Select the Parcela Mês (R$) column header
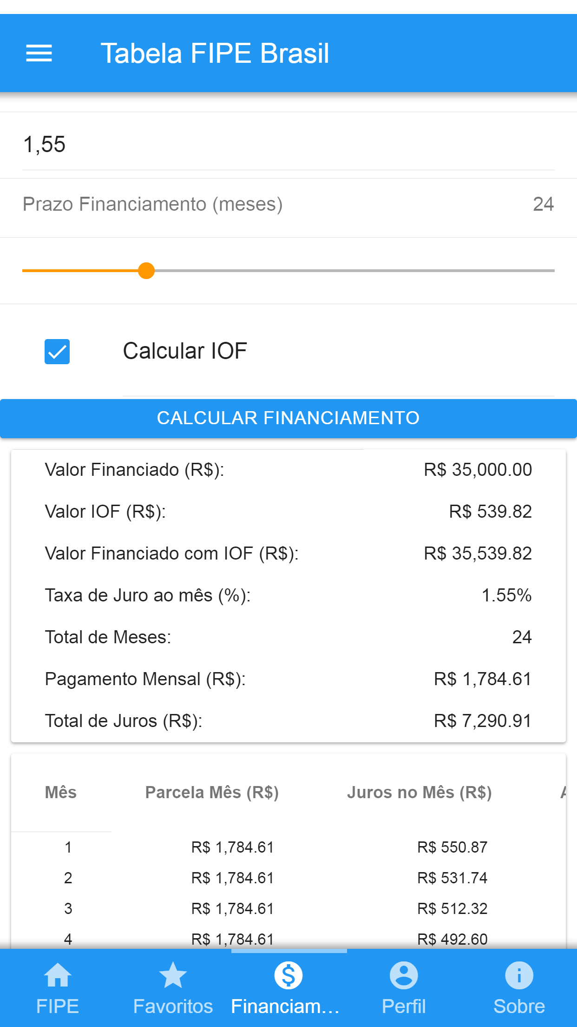577x1027 pixels. [212, 792]
